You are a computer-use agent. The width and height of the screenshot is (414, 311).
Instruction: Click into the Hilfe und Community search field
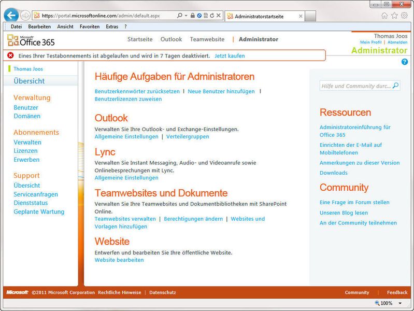pos(355,86)
